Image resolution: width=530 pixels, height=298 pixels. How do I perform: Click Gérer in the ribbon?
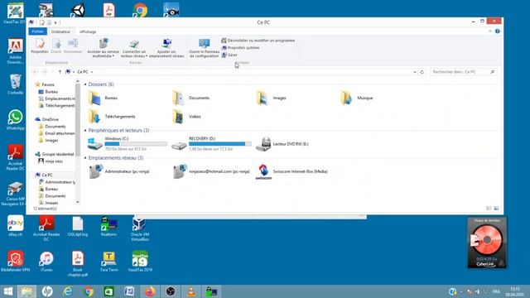coord(229,55)
